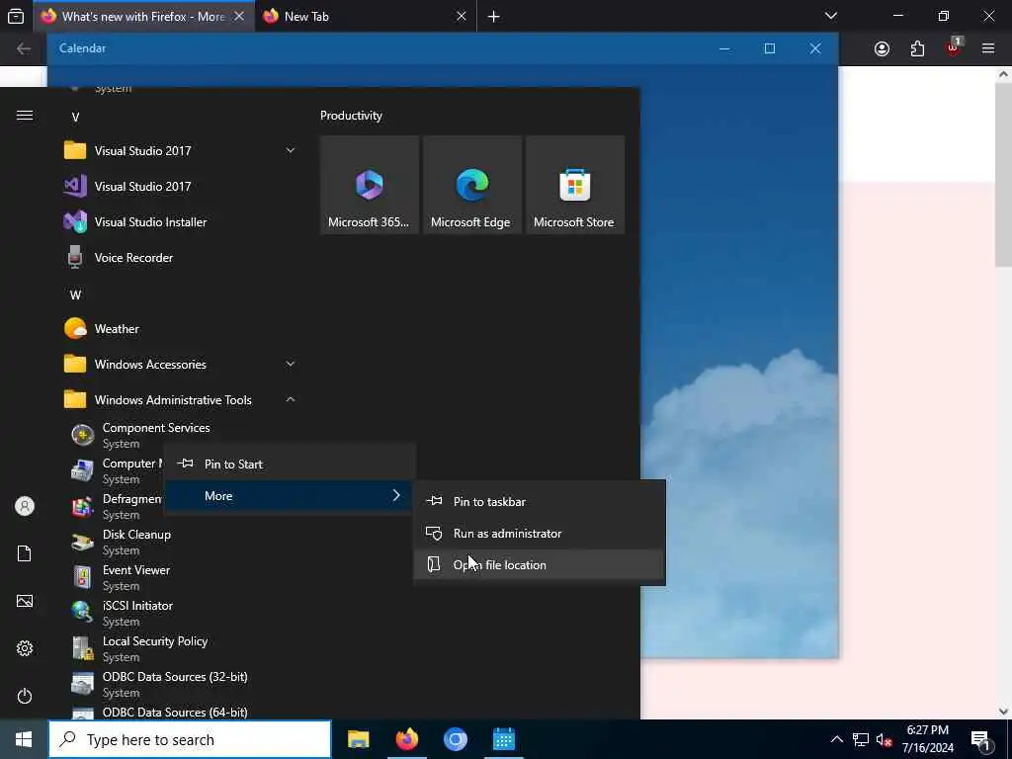Image resolution: width=1012 pixels, height=759 pixels.
Task: Open the More submenu arrow
Action: point(396,496)
